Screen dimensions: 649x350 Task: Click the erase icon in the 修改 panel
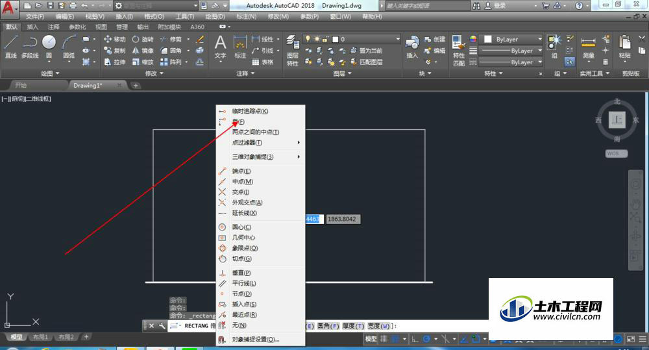(x=200, y=39)
